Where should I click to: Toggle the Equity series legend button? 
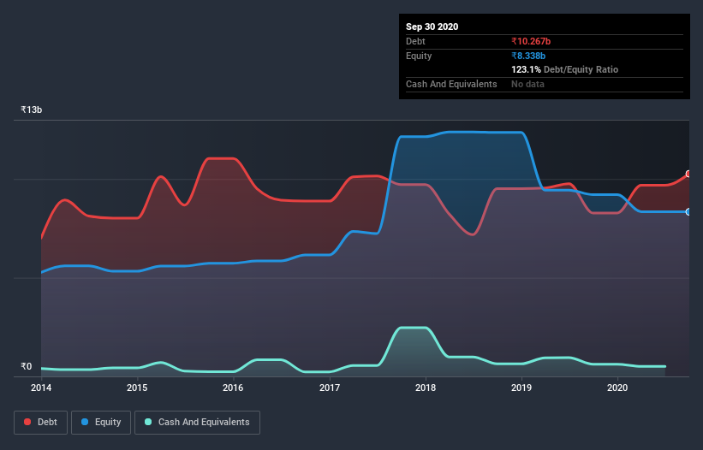pyautogui.click(x=101, y=423)
